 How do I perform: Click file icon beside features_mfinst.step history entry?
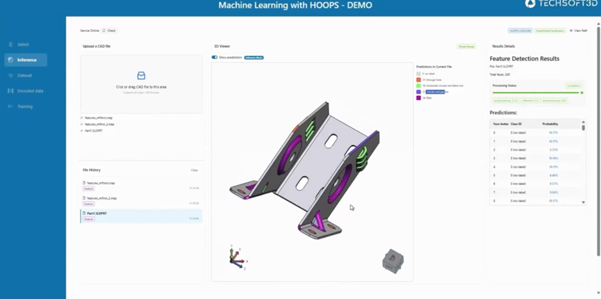pyautogui.click(x=84, y=183)
